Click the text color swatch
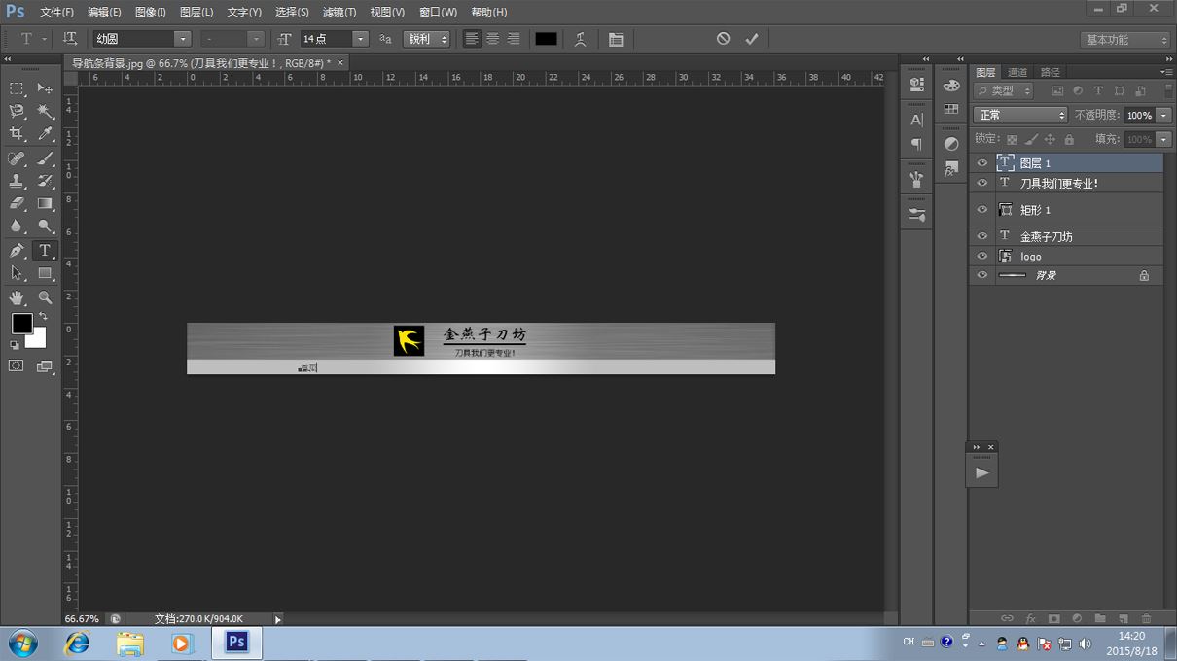Screen dimensions: 1177x661 pos(547,39)
